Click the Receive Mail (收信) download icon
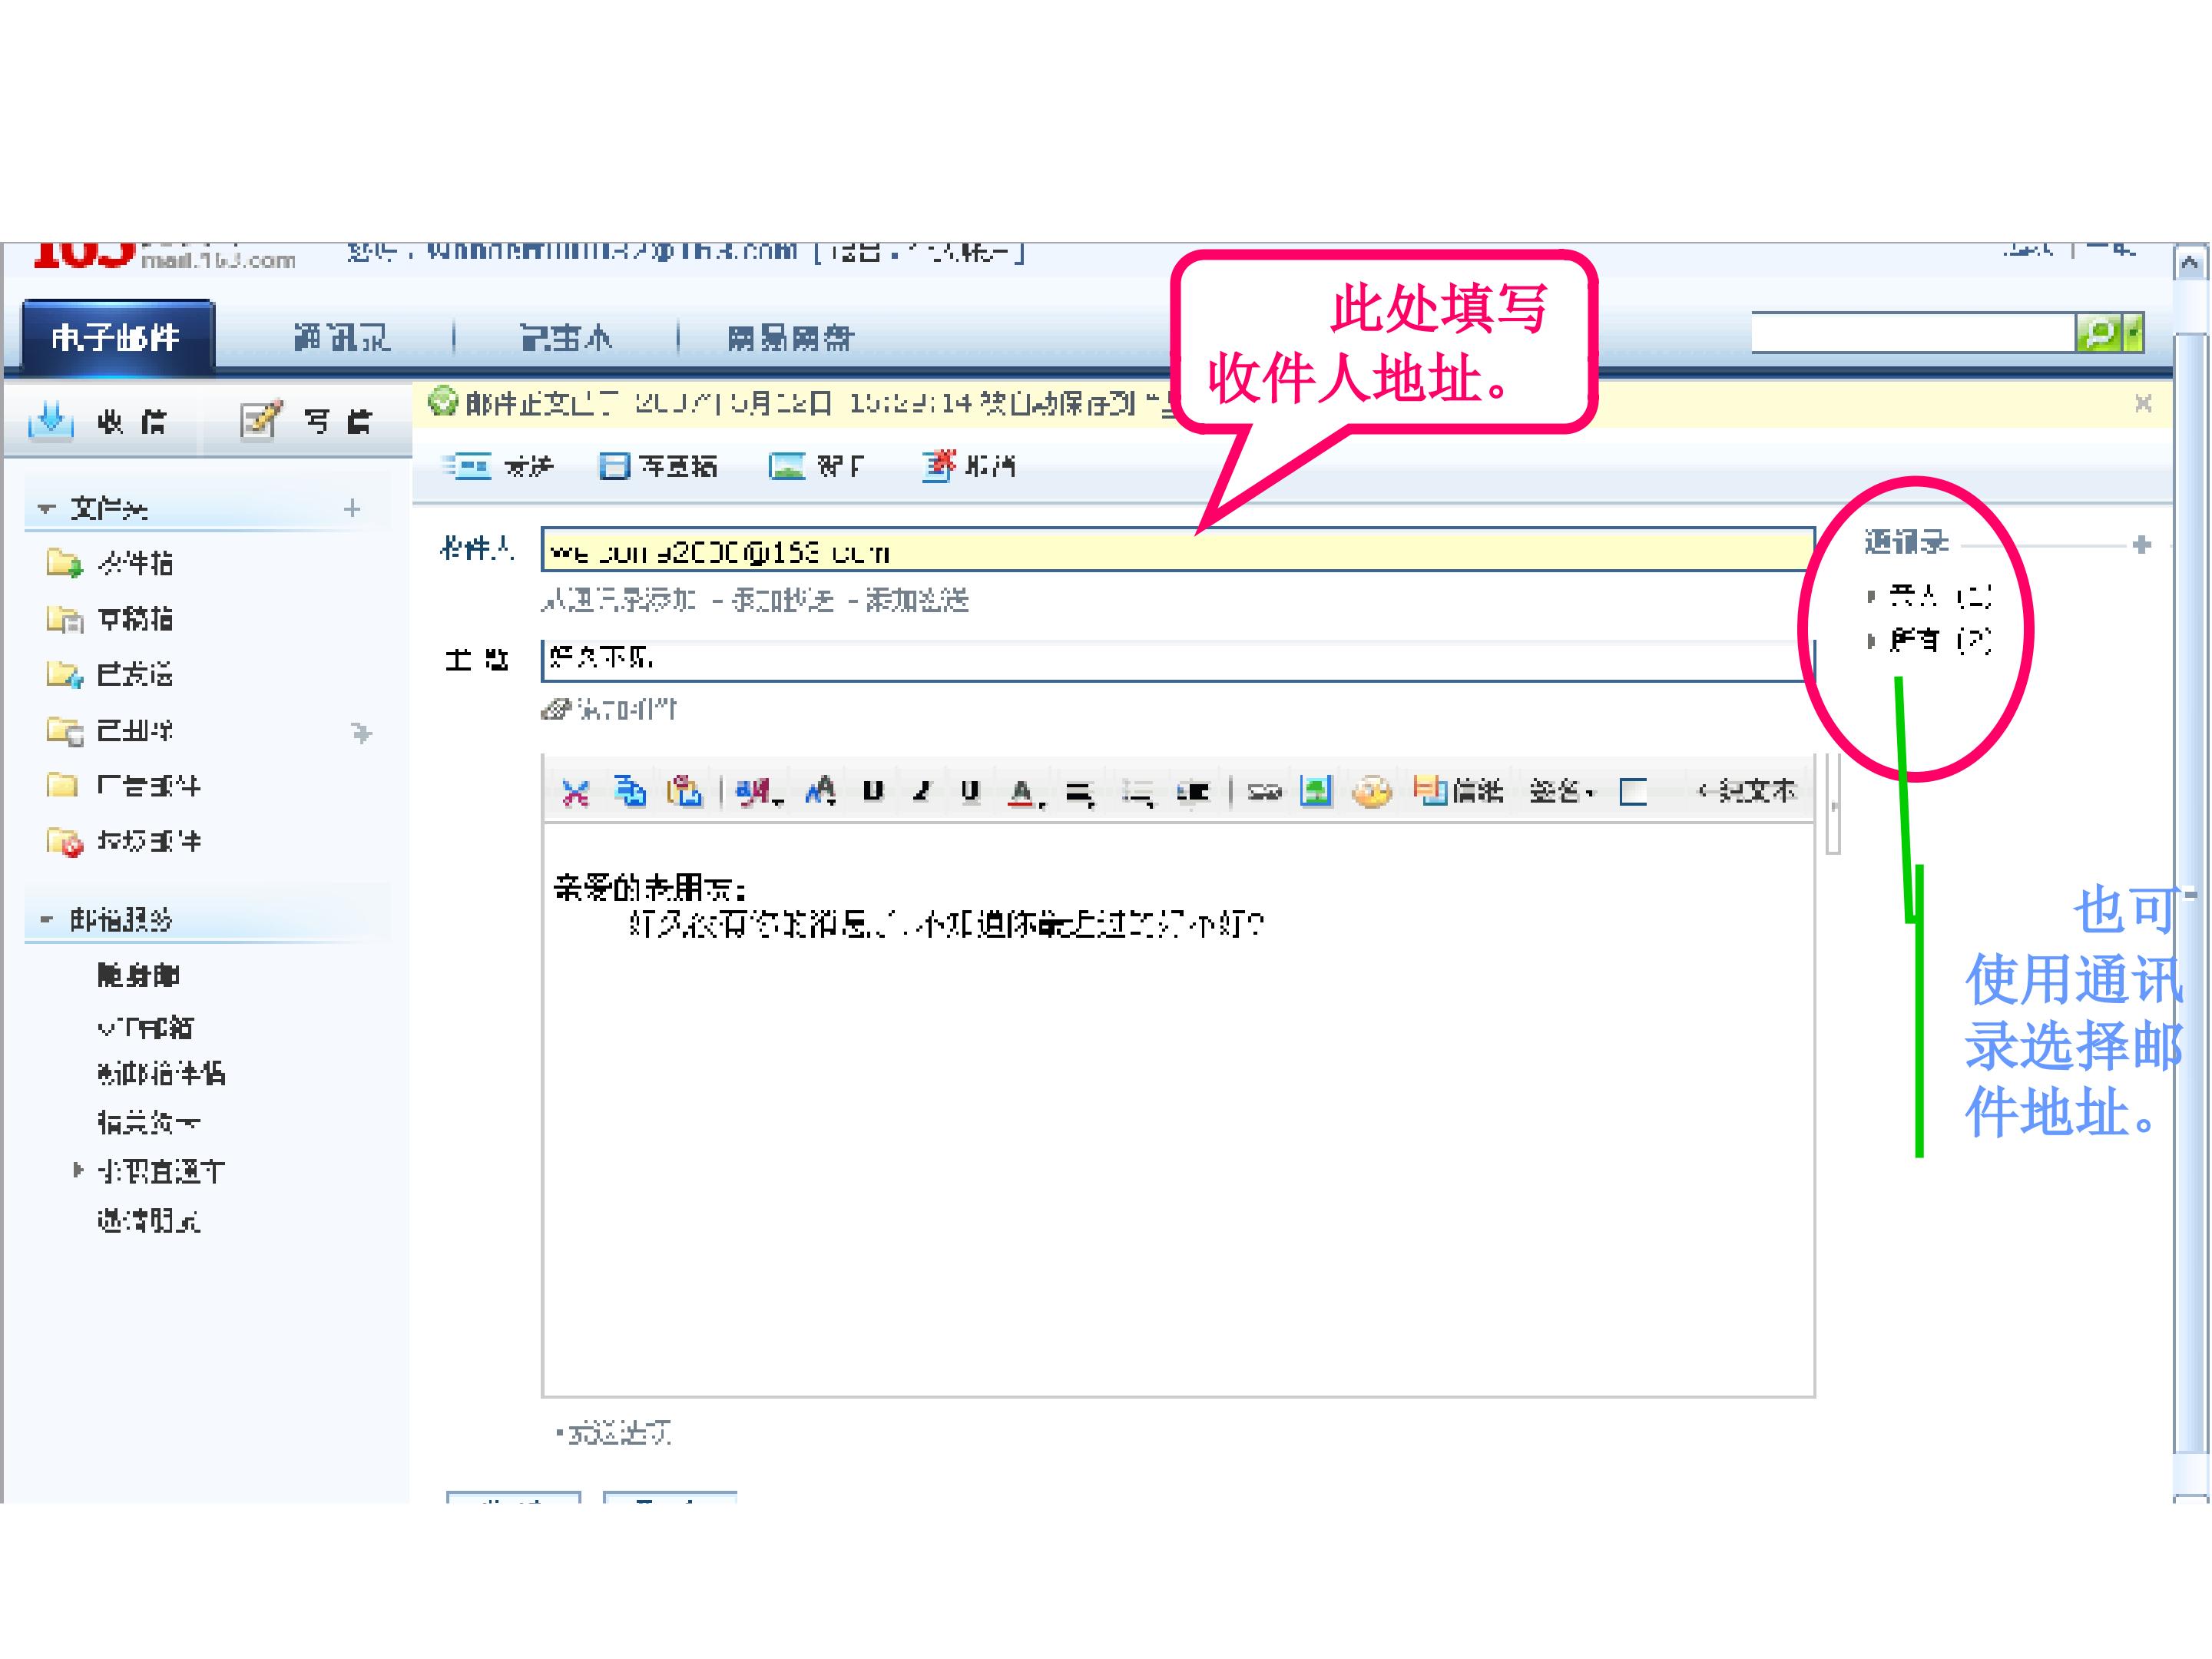2212x1659 pixels. click(50, 420)
